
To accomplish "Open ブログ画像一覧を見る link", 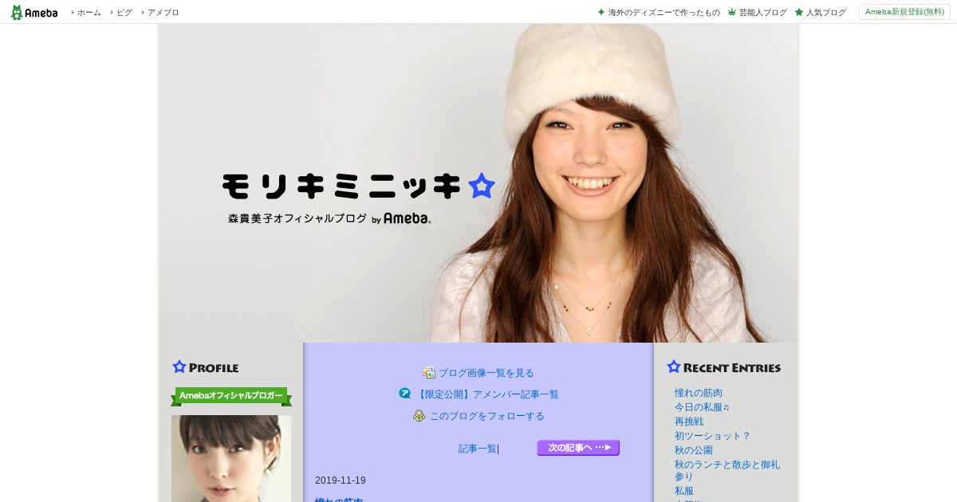I will [486, 373].
